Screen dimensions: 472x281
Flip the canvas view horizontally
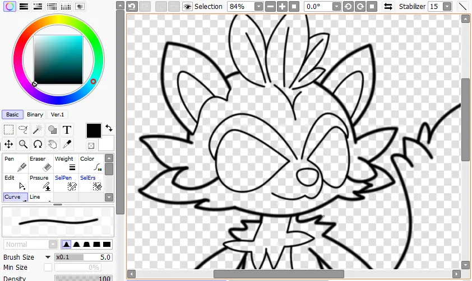[388, 6]
